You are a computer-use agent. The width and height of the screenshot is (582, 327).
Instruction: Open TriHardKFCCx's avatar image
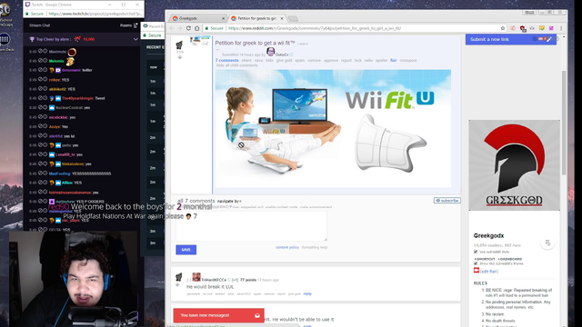[196, 277]
